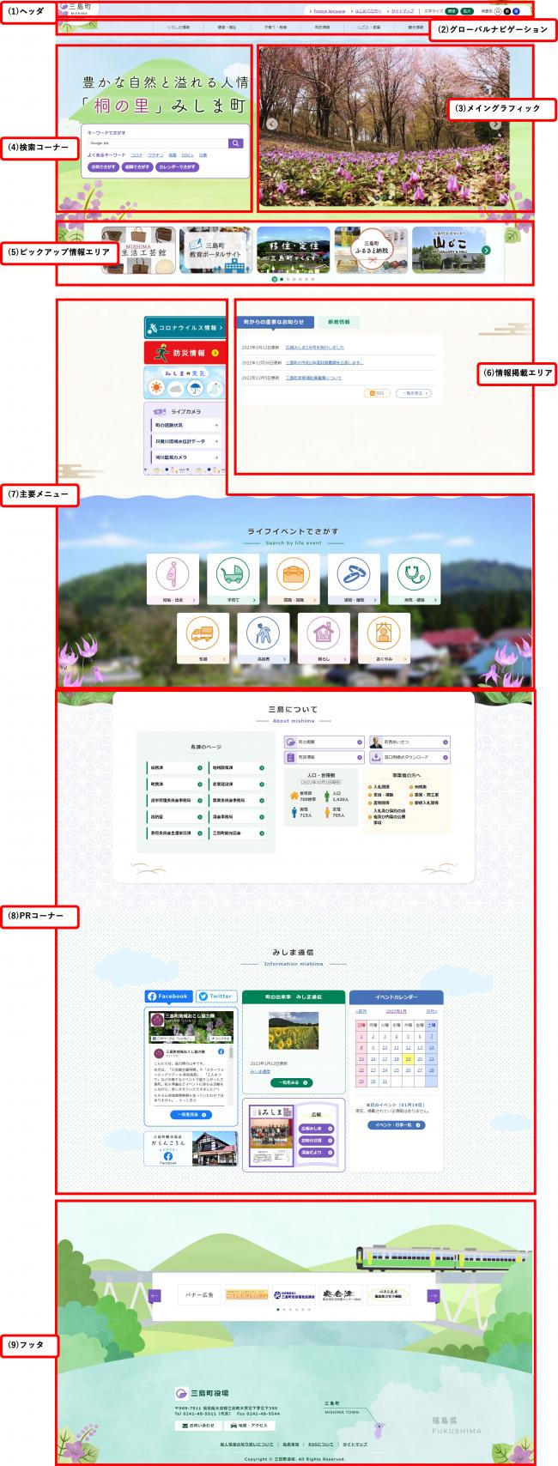Choose the blue background color option
Image resolution: width=558 pixels, height=1466 pixels.
point(516,11)
